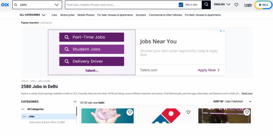The height and width of the screenshot is (136, 273).
Task: Click the OLX logo
Action: click(x=5, y=5)
